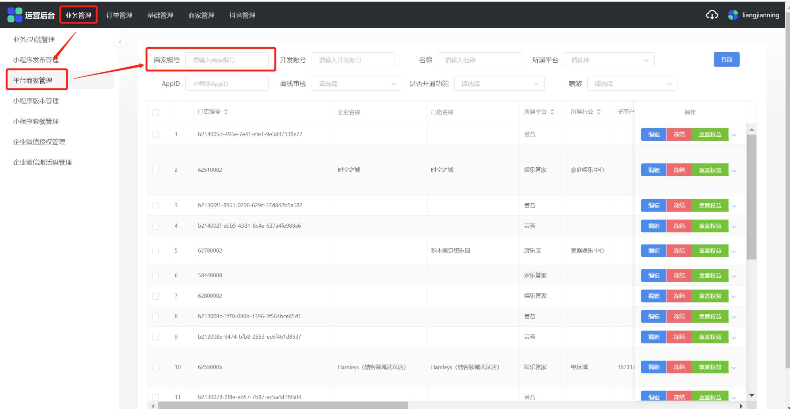The height and width of the screenshot is (409, 790).
Task: Go to 小程序套餐管理 in sidebar
Action: [36, 121]
